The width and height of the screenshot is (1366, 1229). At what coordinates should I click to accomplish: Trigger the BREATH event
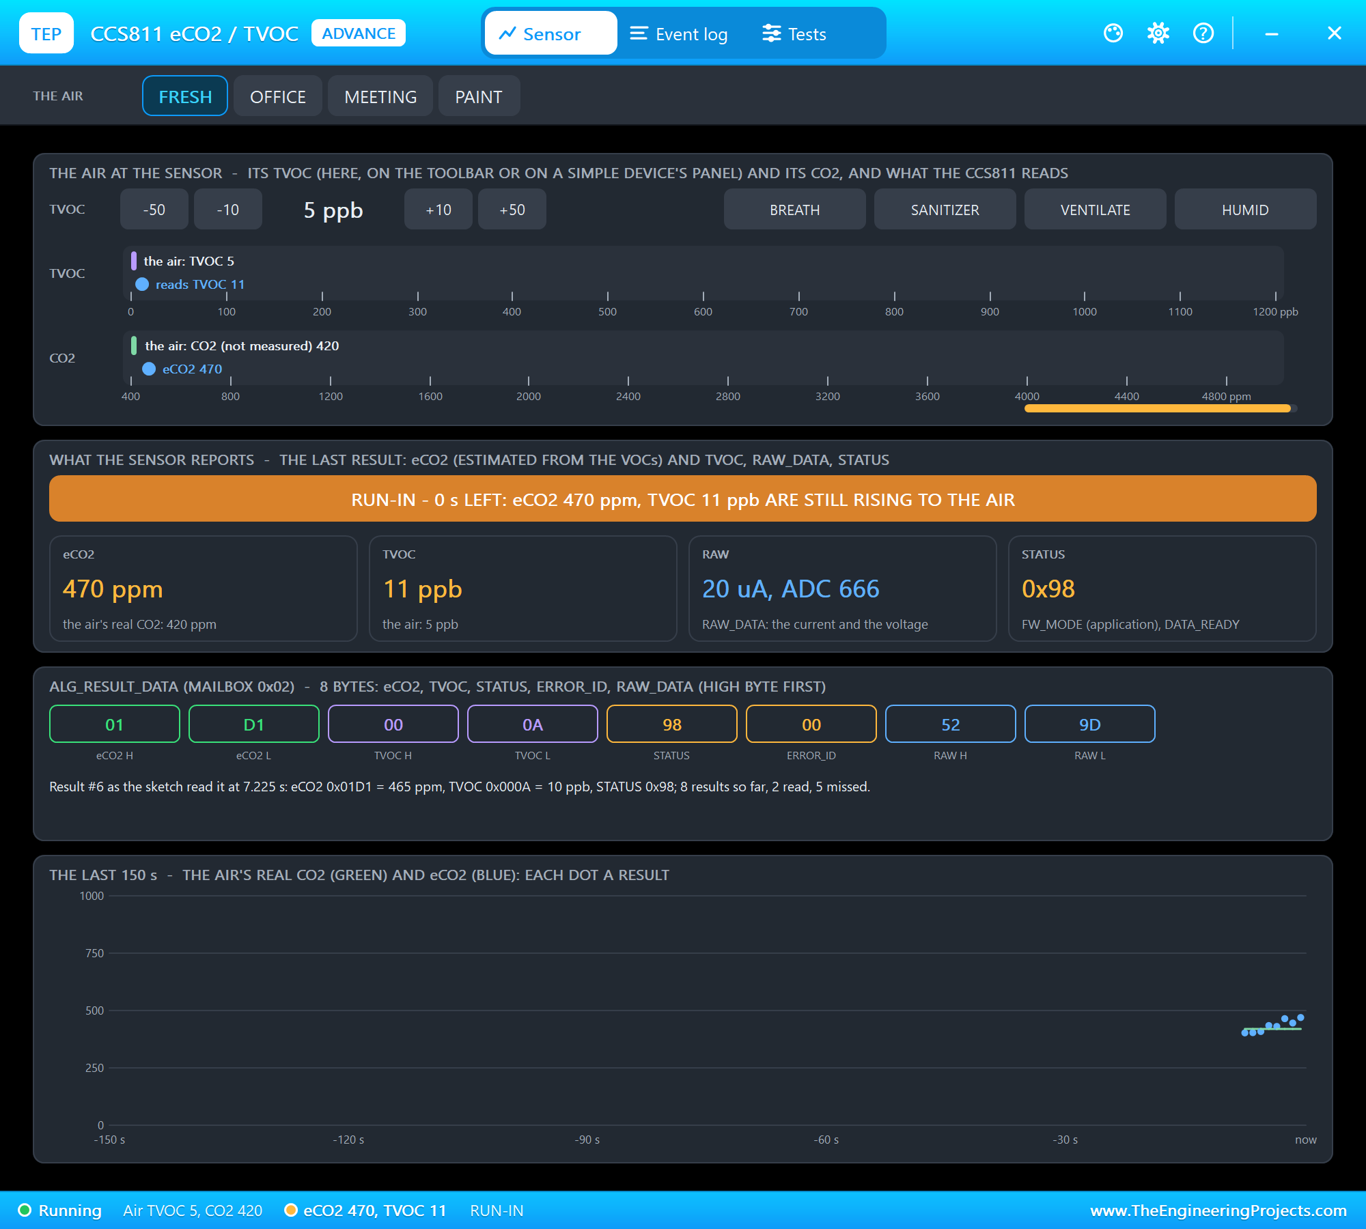pyautogui.click(x=795, y=210)
